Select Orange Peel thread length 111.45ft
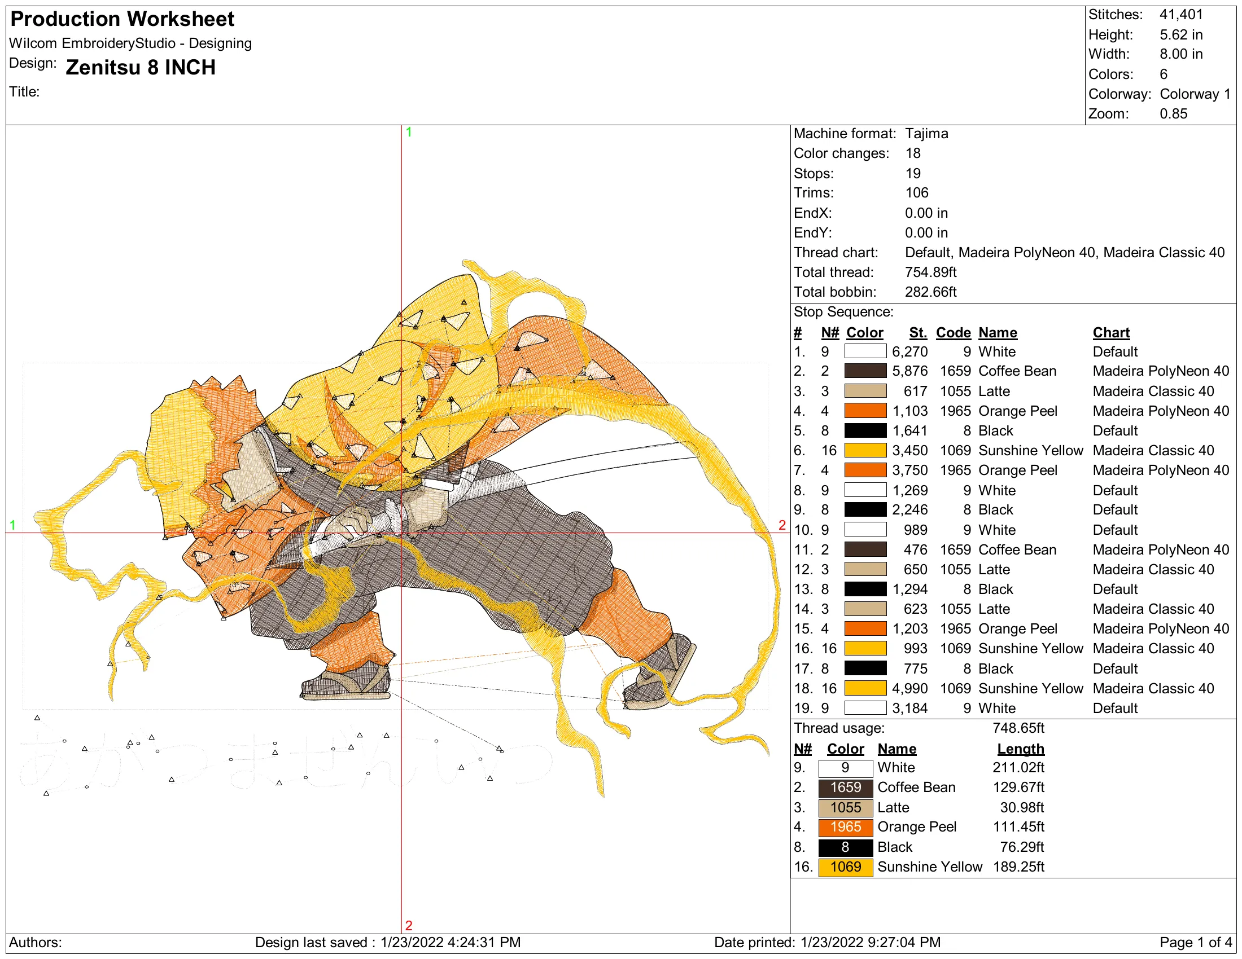 coord(1018,827)
